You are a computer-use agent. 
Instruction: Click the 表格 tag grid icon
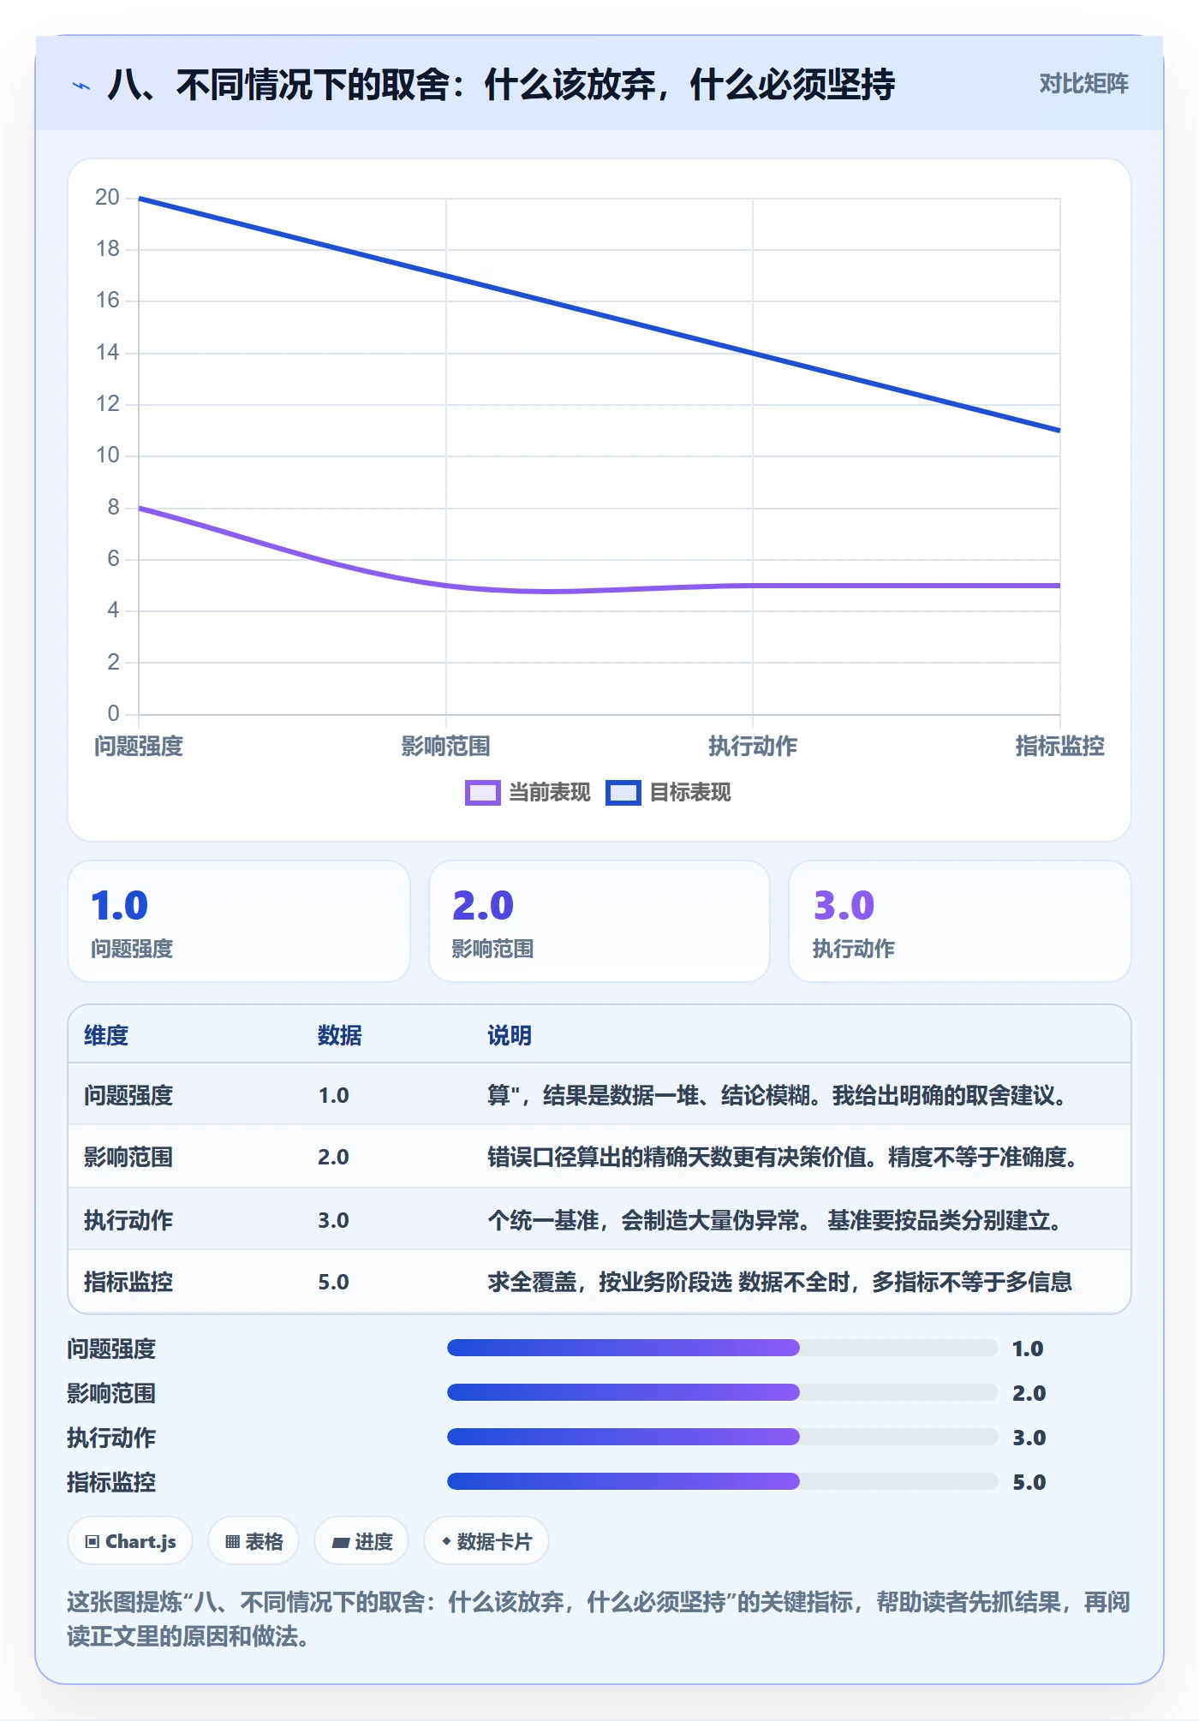(x=232, y=1541)
